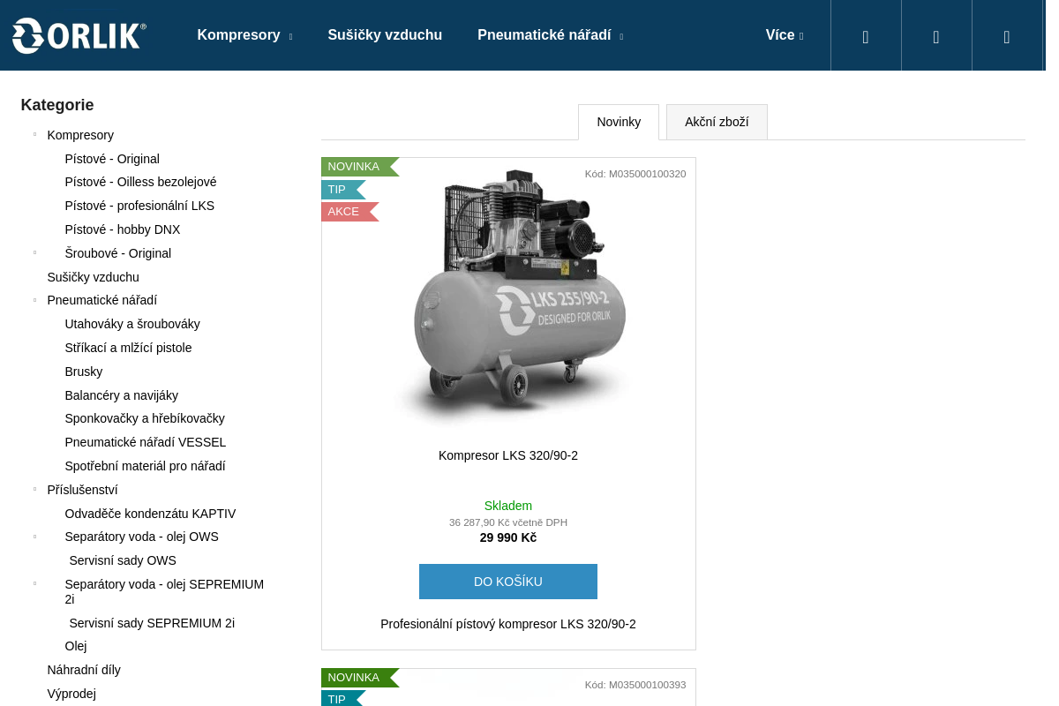The width and height of the screenshot is (1059, 706).
Task: Select Pístové - Original in the sidebar
Action: [x=112, y=159]
